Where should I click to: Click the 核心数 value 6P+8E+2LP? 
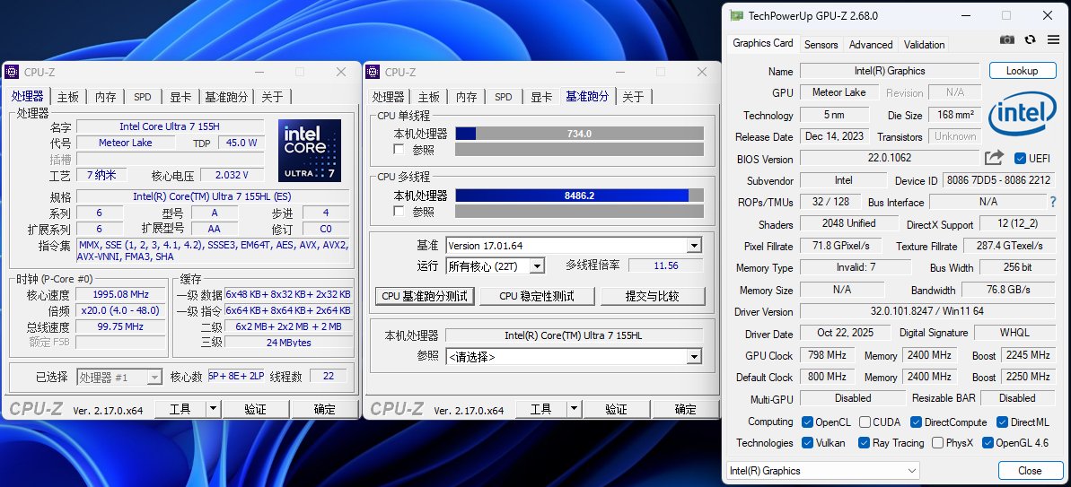pos(235,376)
